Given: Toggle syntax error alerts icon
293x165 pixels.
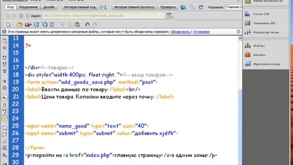Looking at the screenshot, I should pos(5,118).
